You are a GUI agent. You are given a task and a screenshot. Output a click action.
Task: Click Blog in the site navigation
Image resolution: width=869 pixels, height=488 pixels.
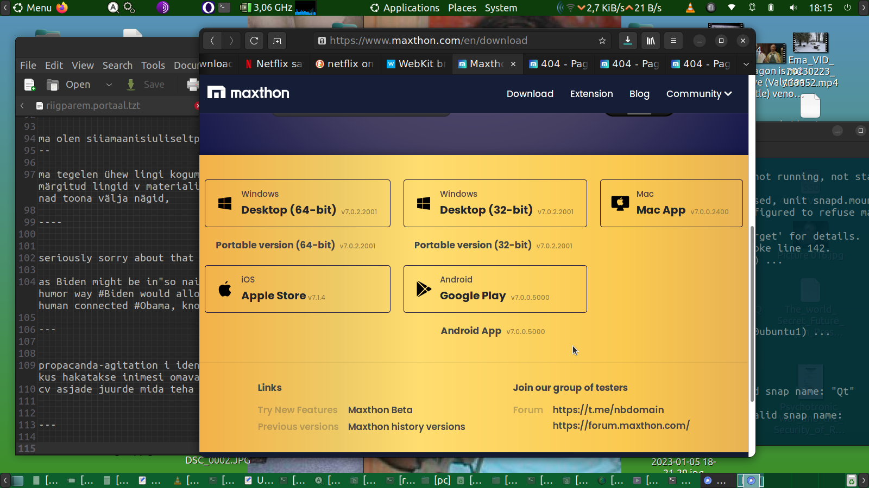tap(639, 94)
